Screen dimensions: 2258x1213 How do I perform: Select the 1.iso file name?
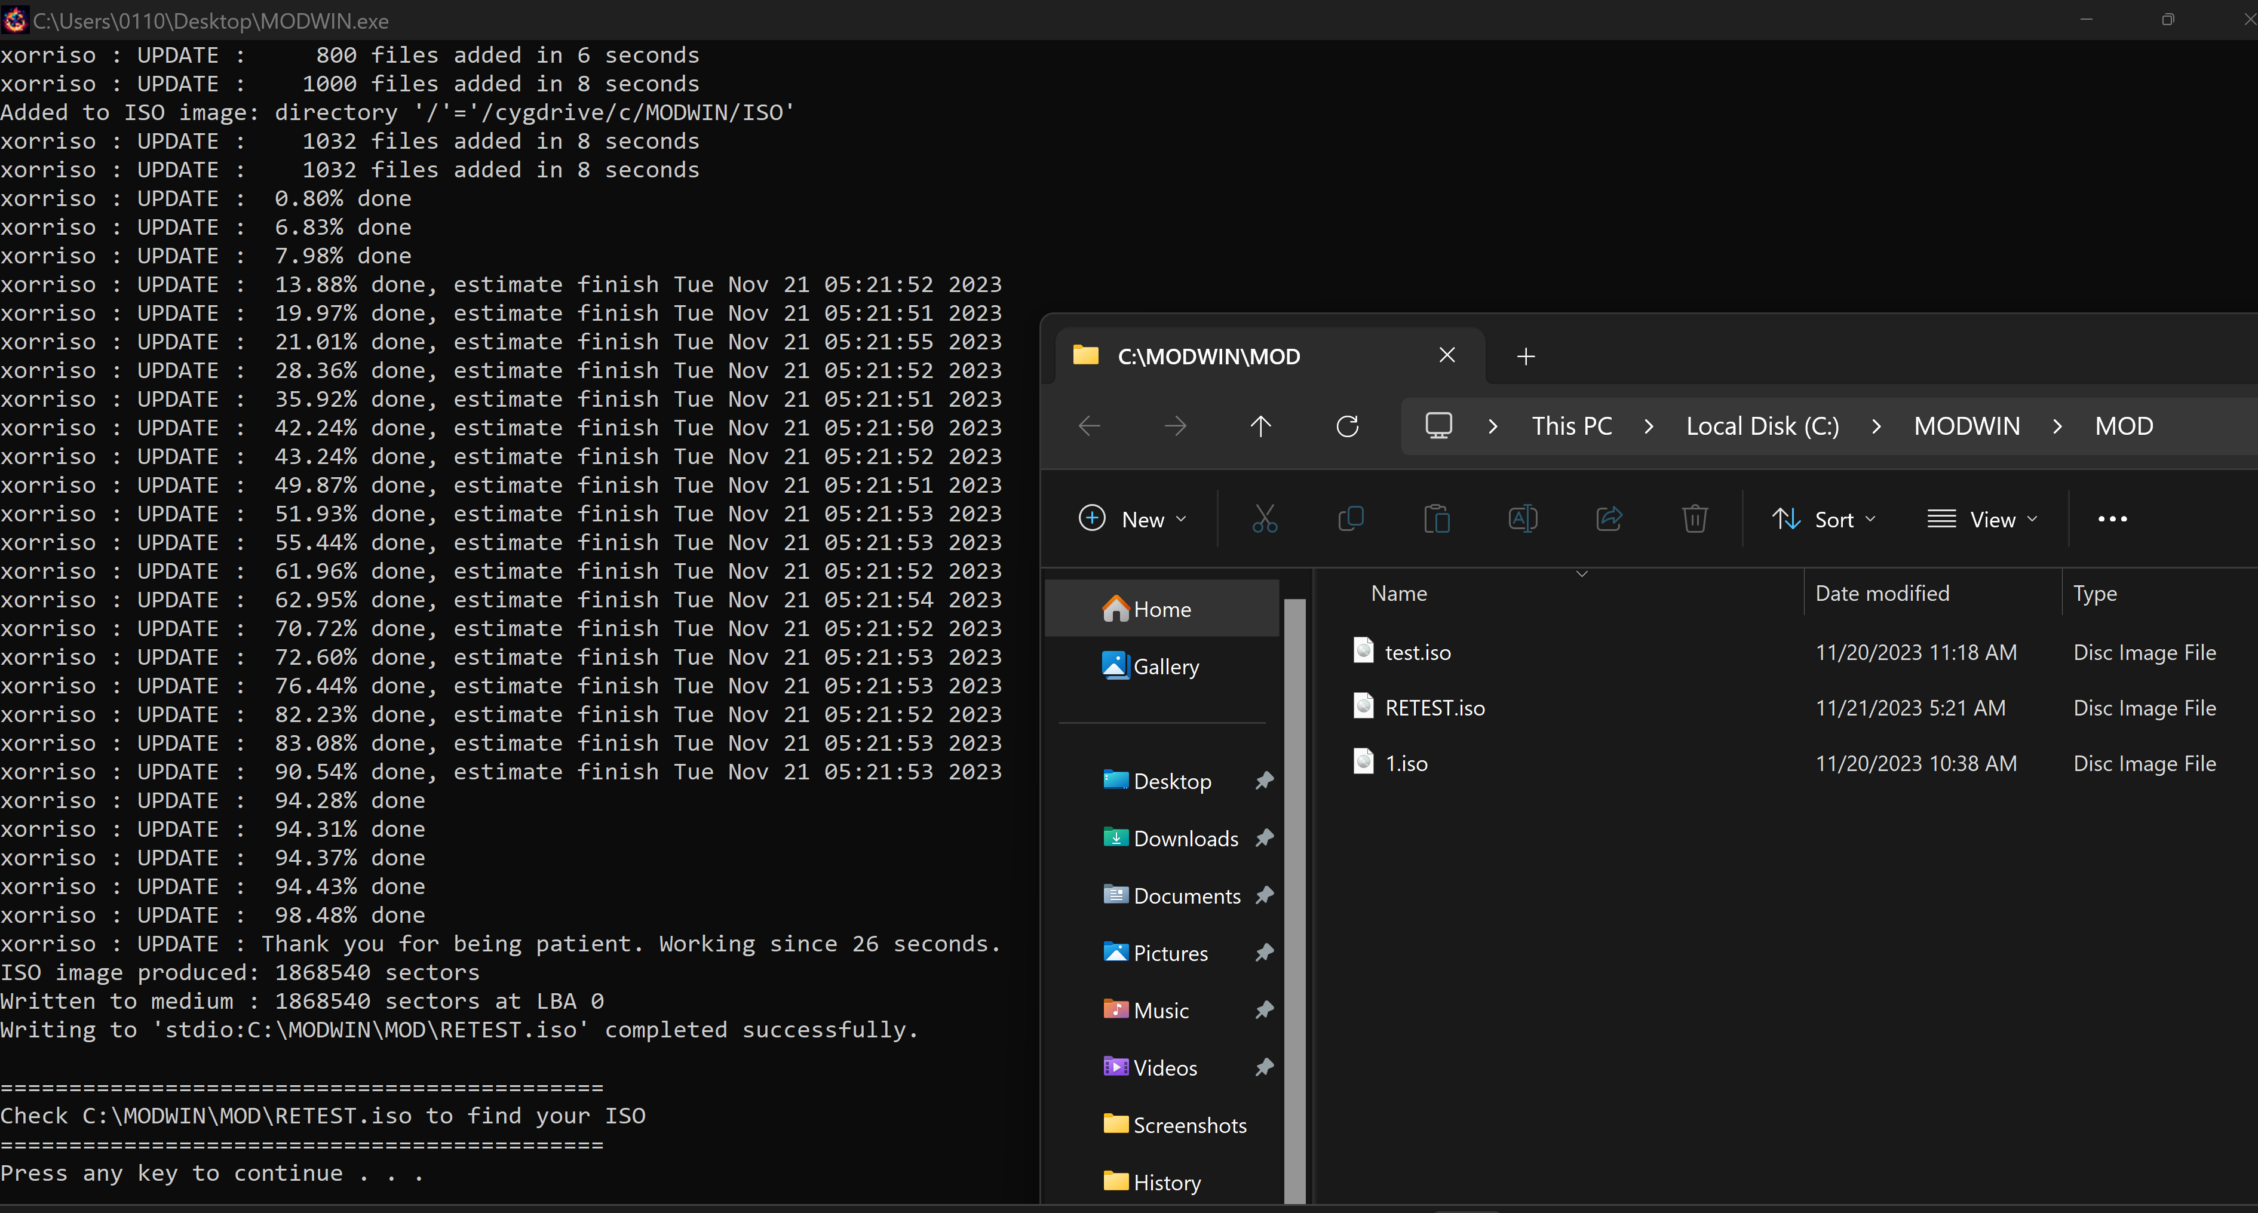1406,763
